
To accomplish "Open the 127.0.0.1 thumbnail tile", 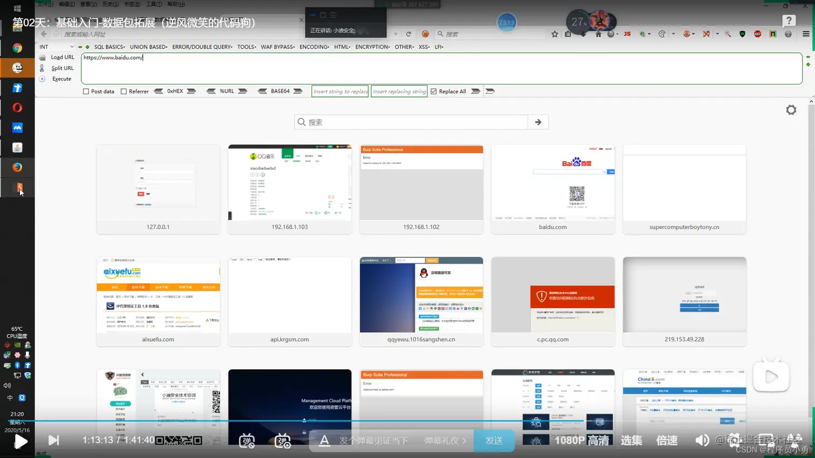I will pyautogui.click(x=158, y=189).
